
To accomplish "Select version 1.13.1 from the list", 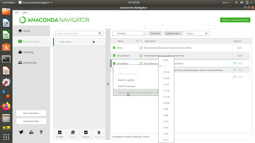I will pyautogui.click(x=166, y=85).
